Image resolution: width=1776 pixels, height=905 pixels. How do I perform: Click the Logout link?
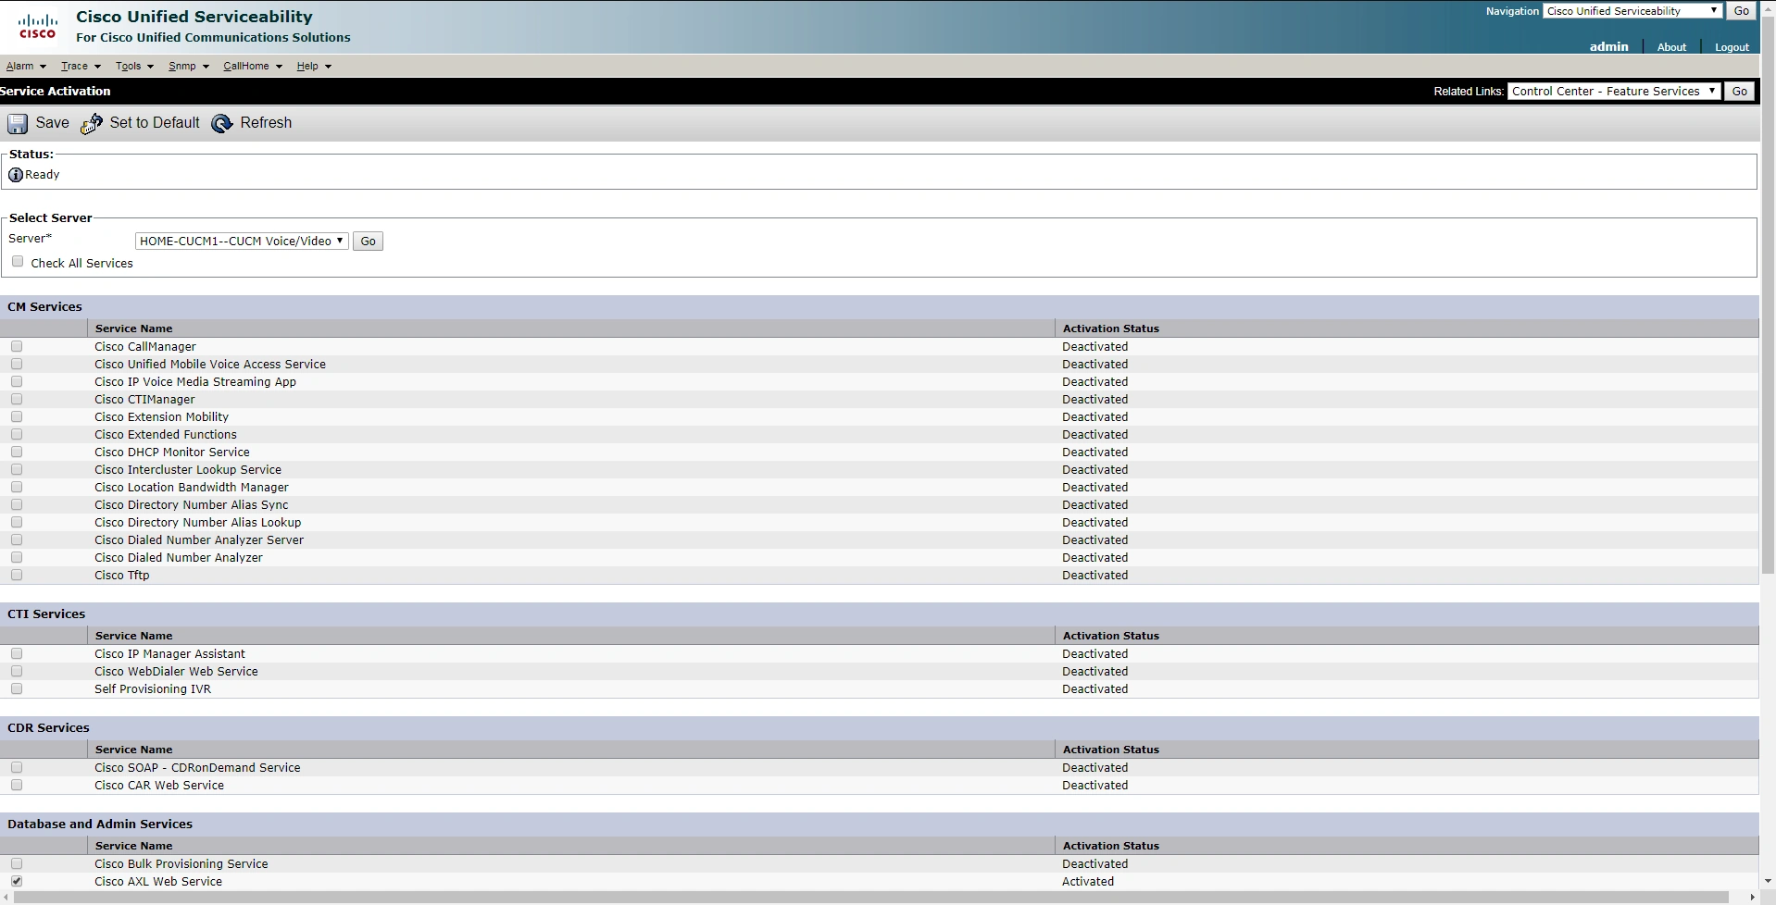[1732, 47]
